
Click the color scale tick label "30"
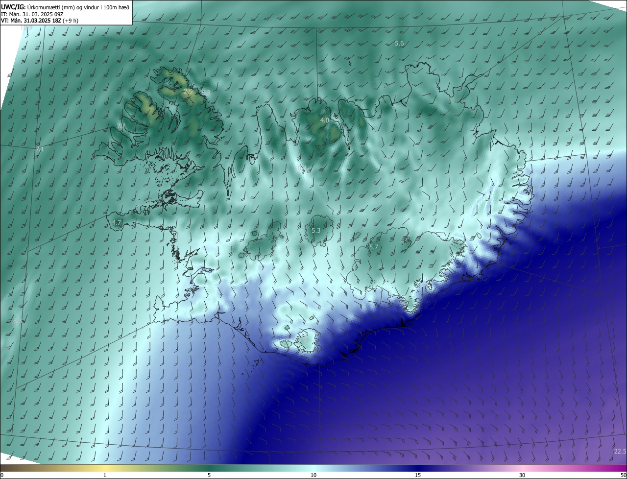point(522,475)
